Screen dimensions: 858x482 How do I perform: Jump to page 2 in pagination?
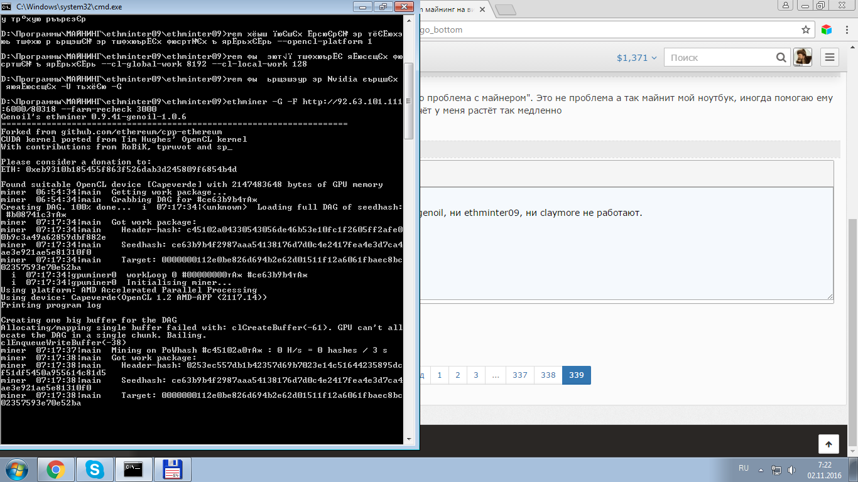[457, 375]
